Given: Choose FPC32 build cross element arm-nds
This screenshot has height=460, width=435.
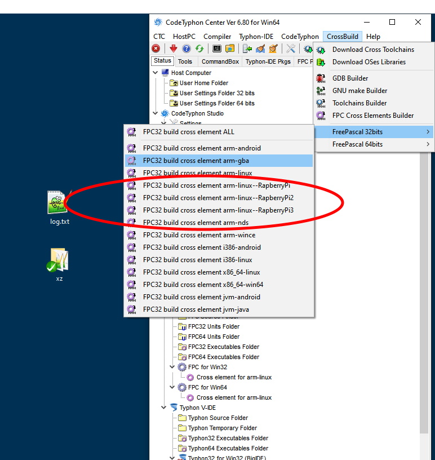Looking at the screenshot, I should click(219, 223).
